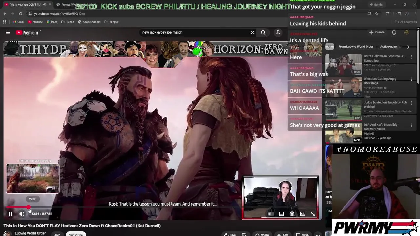This screenshot has width=420, height=236.
Task: Open options for DSP's Halloween Costume video
Action: coord(411,57)
